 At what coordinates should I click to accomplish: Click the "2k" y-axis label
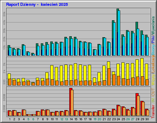pyautogui.click(x=4, y=71)
